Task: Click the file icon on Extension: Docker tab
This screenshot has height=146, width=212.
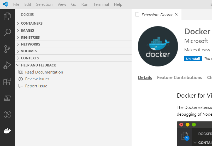Action: click(137, 14)
